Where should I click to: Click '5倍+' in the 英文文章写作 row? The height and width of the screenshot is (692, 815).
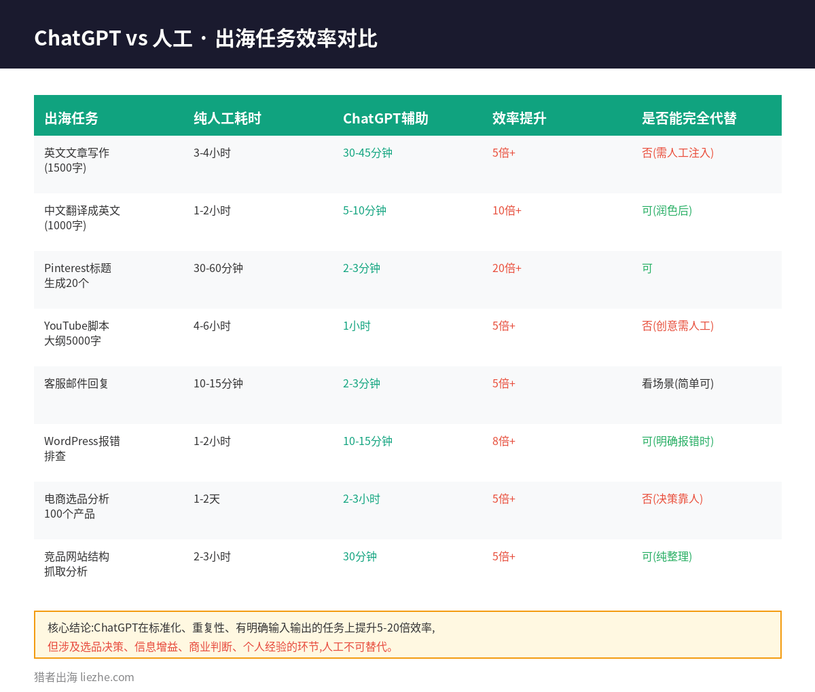[504, 153]
